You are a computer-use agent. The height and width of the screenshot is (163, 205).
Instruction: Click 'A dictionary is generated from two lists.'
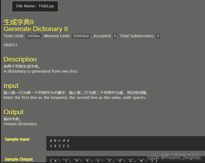pyautogui.click(x=41, y=71)
